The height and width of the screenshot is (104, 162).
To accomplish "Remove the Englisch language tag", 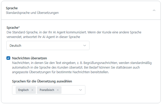I will tap(32, 90).
